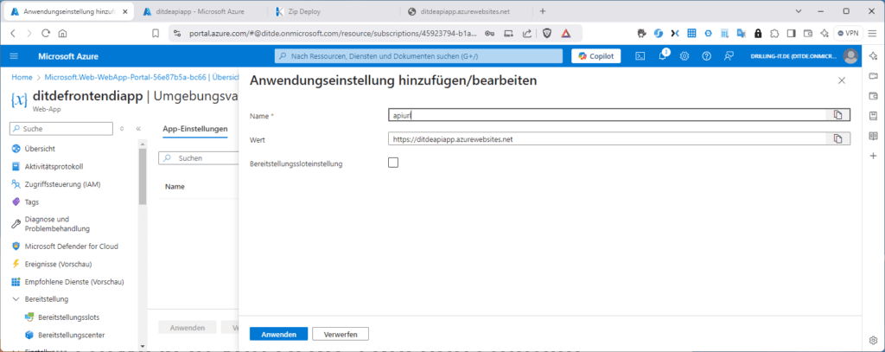Open the browser home page
Screen dimensions: 885x352
tap(62, 34)
